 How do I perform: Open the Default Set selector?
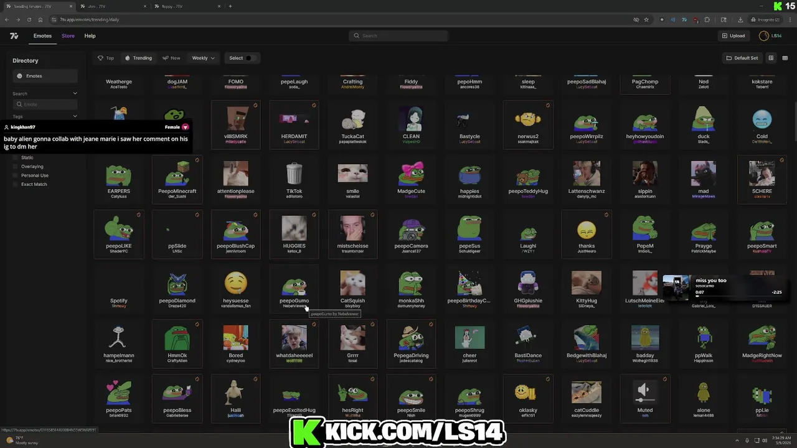pyautogui.click(x=742, y=58)
